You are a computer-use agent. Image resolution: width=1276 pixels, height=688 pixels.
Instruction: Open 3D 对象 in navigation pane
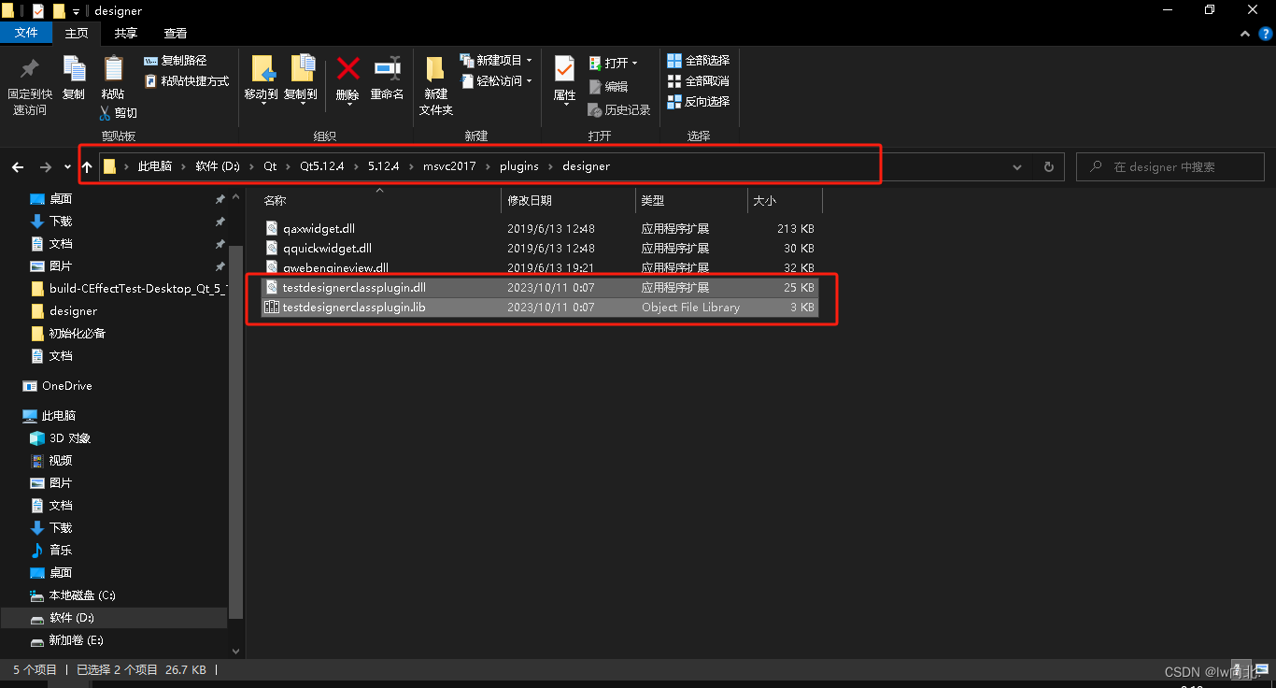point(70,438)
